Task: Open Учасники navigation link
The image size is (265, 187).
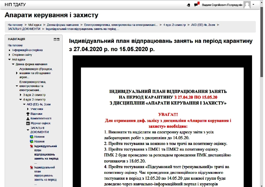Action: click(x=37, y=109)
